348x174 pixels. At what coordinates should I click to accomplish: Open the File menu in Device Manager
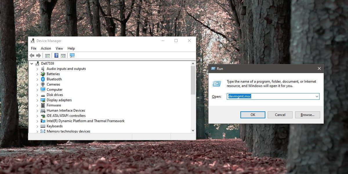pos(34,48)
